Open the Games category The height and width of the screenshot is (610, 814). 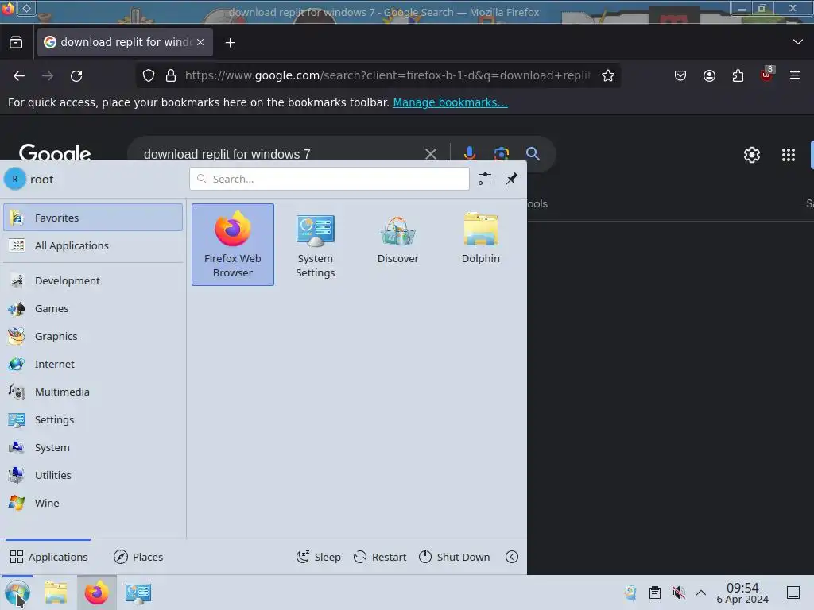(x=94, y=309)
